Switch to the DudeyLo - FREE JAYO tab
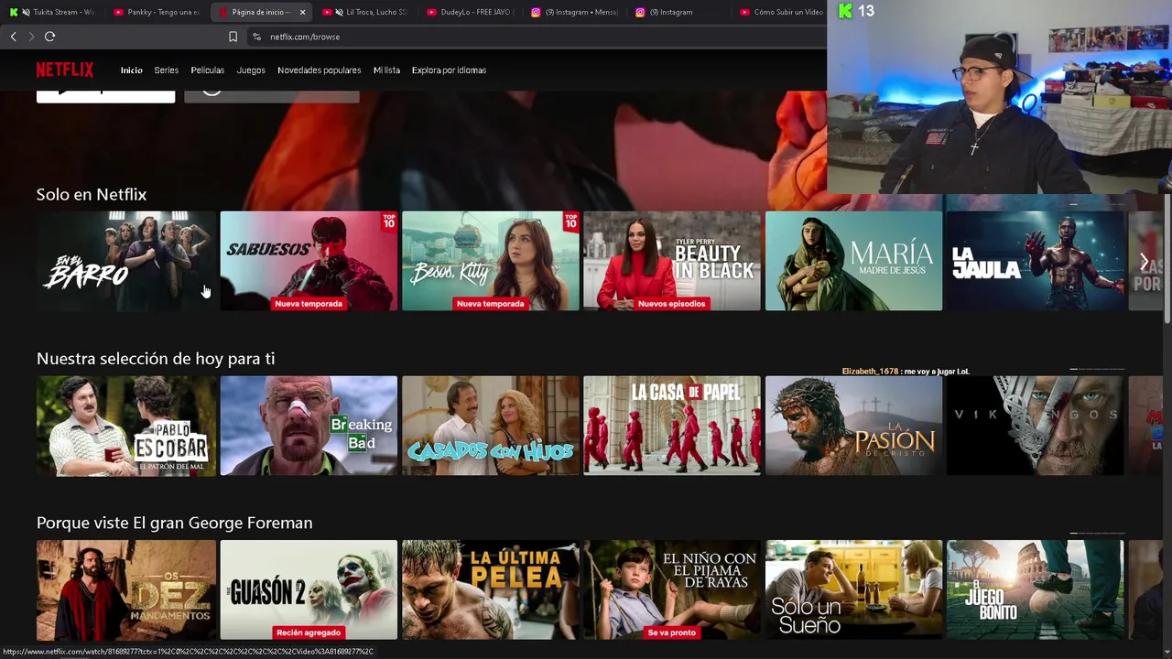This screenshot has height=659, width=1172. pos(471,12)
